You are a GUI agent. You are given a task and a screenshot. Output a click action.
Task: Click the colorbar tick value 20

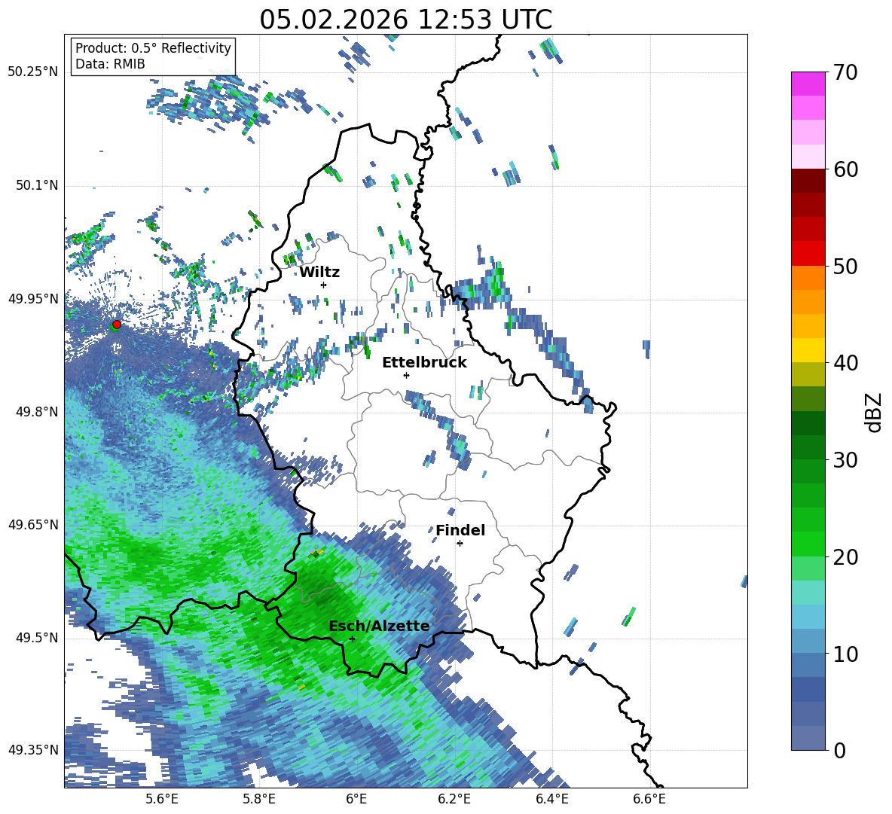point(845,558)
